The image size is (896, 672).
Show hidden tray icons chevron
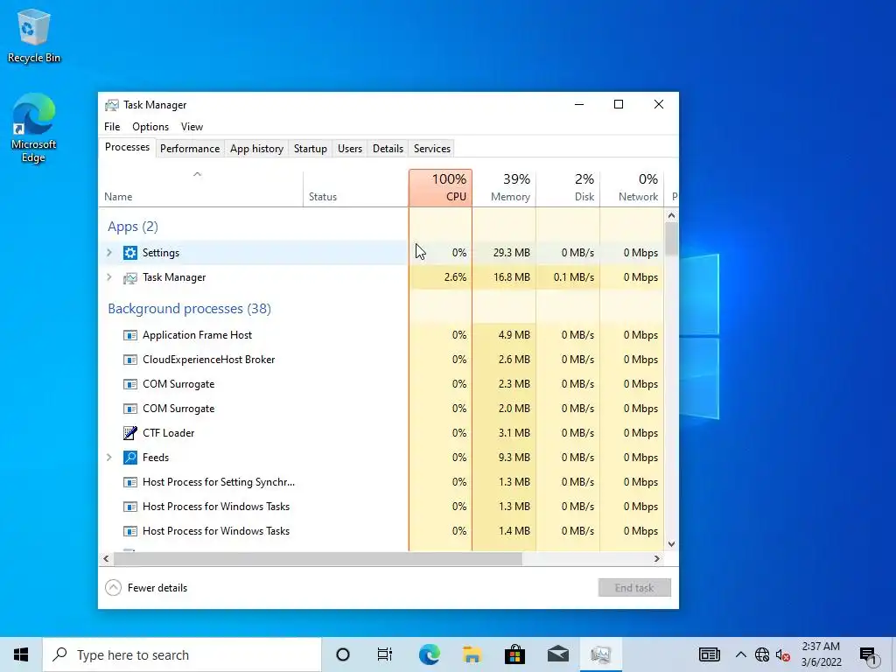tap(740, 654)
